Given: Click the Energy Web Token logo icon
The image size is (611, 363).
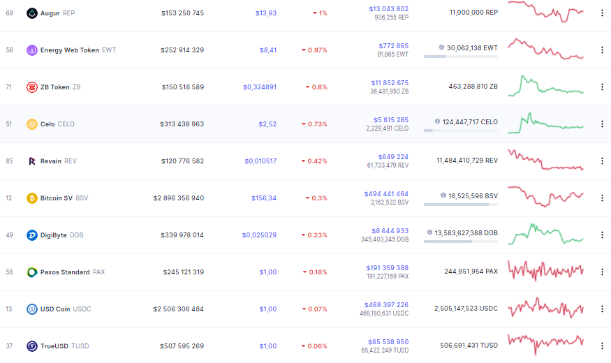Looking at the screenshot, I should (32, 50).
